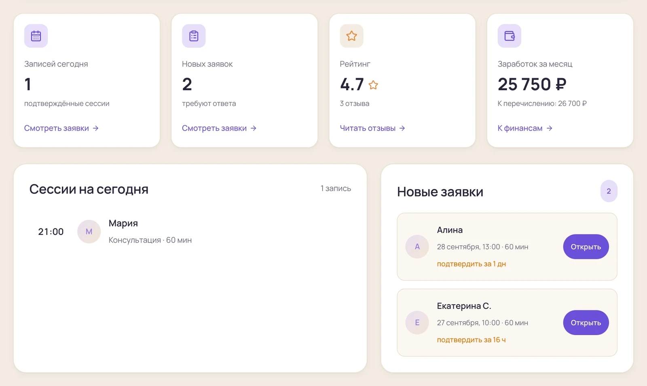Click Алина's avatar with letter A
This screenshot has height=386, width=647.
click(x=417, y=247)
